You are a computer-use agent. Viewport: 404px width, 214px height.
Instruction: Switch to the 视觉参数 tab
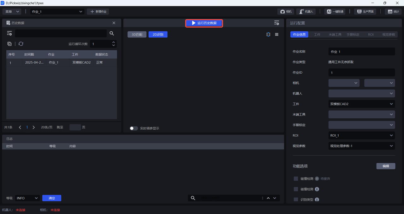coord(388,35)
